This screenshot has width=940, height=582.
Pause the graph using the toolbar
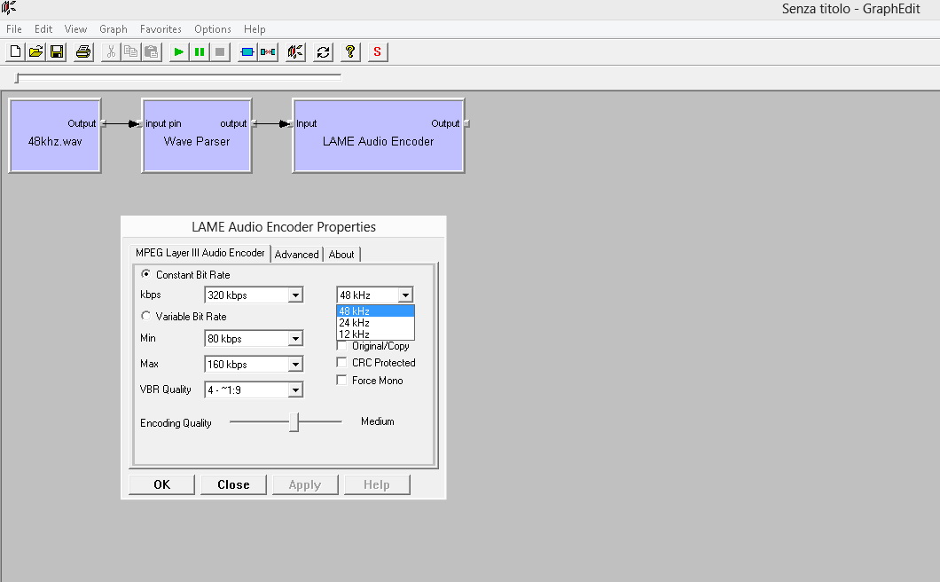[200, 52]
